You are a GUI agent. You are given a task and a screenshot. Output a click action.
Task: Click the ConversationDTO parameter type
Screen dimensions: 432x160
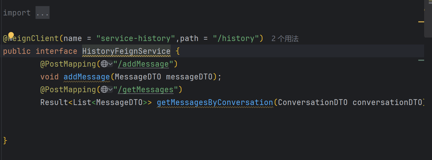313,102
